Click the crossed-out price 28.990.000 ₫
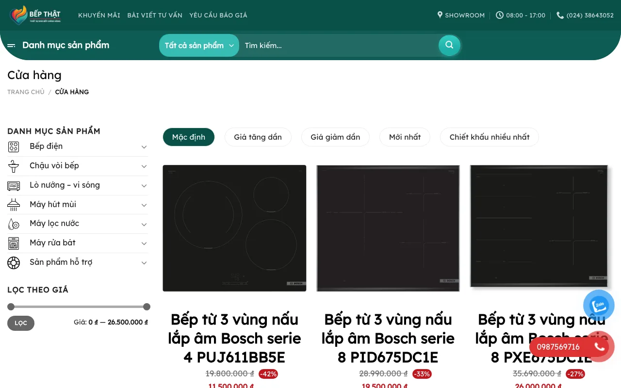 coord(383,373)
